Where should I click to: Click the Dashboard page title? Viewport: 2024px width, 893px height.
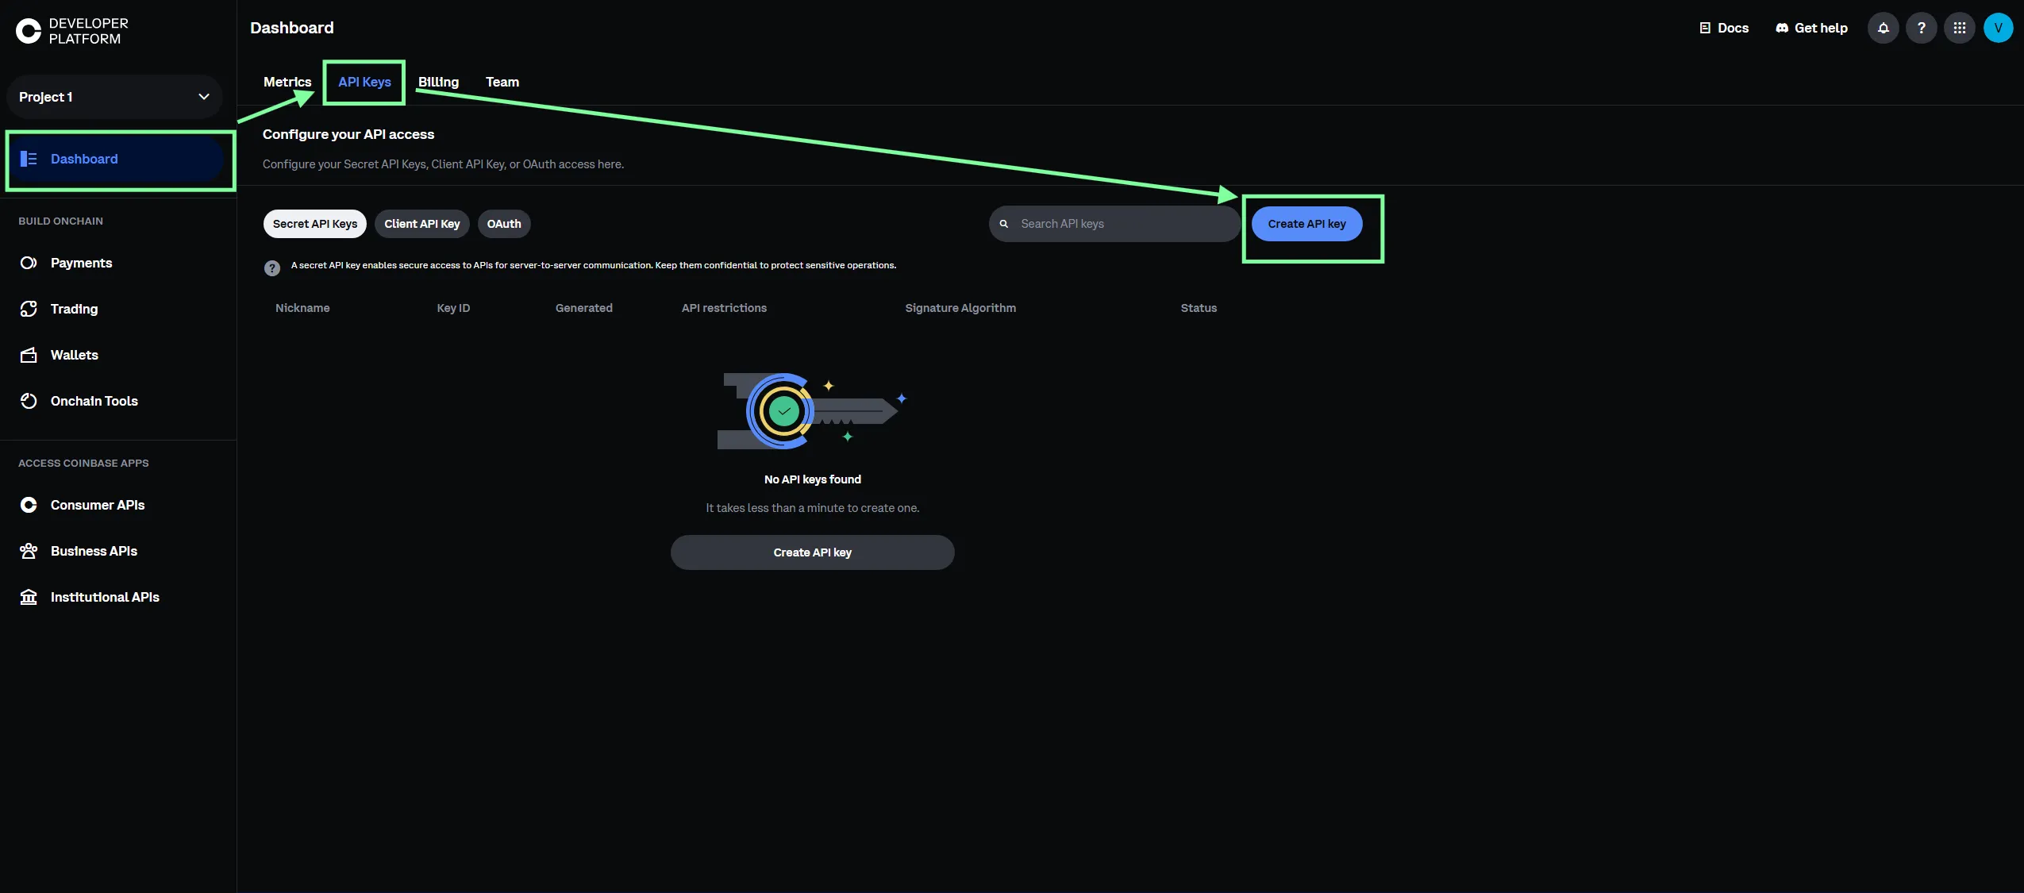point(292,28)
